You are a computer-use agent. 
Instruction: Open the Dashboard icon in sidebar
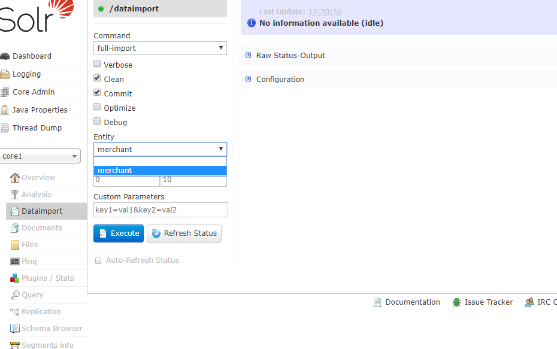(x=5, y=56)
